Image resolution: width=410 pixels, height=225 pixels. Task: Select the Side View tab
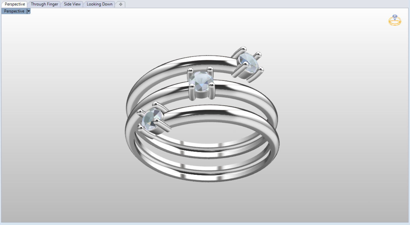(72, 4)
